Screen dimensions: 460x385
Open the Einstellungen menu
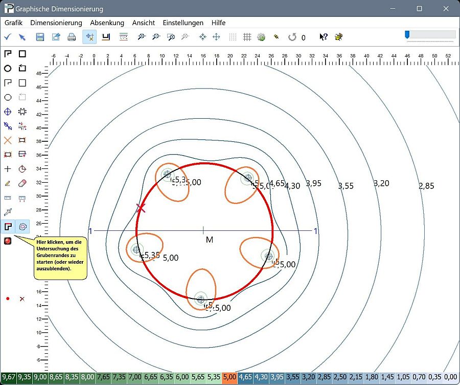click(183, 23)
